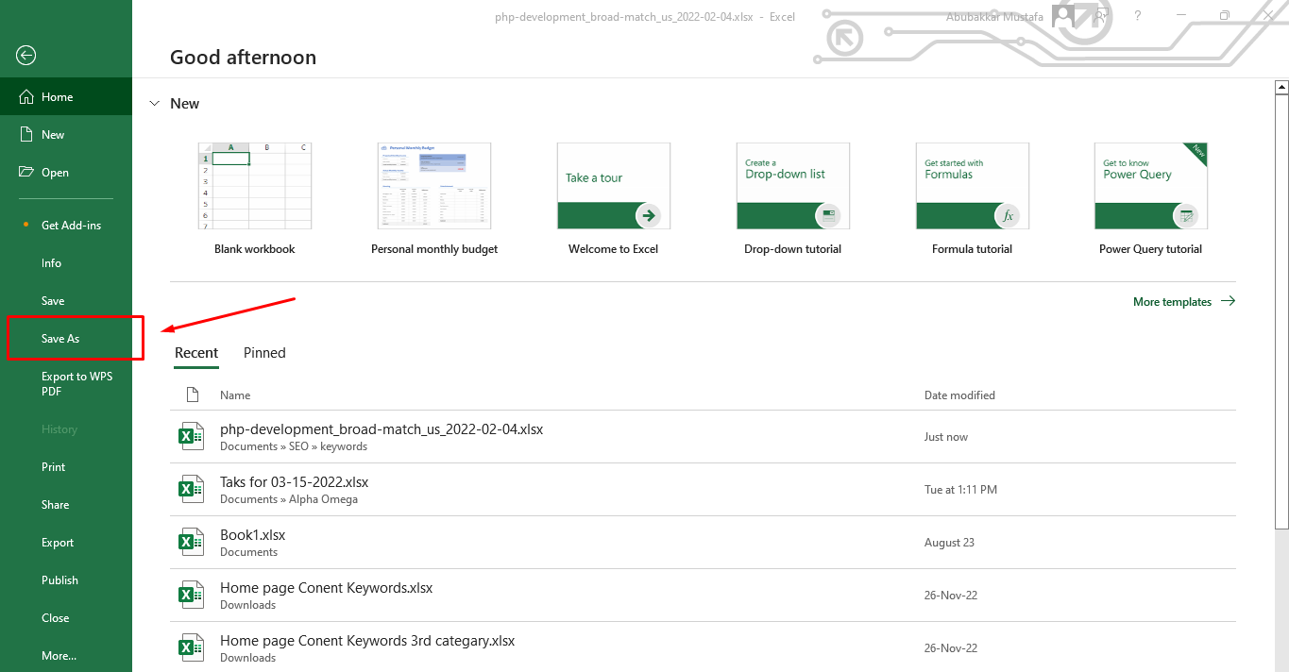This screenshot has width=1289, height=672.
Task: Click the Help question mark icon
Action: 1137,16
